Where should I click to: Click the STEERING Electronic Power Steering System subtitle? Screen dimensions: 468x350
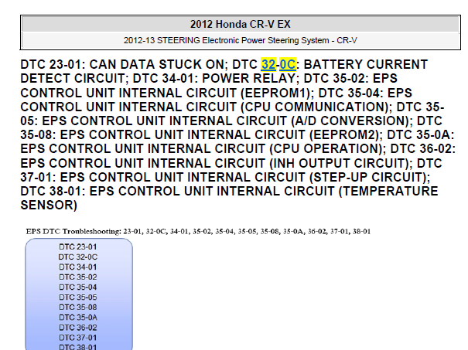coord(241,40)
